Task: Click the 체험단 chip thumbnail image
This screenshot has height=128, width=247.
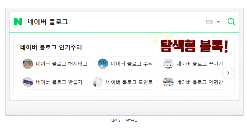Action: pyautogui.click(x=168, y=82)
